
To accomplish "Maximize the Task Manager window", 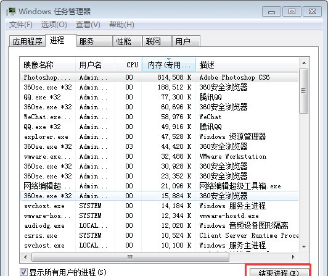I will click(x=292, y=12).
